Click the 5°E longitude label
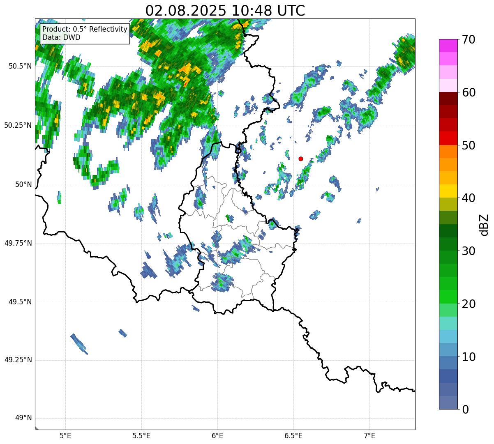The width and height of the screenshot is (494, 444). pos(65,435)
